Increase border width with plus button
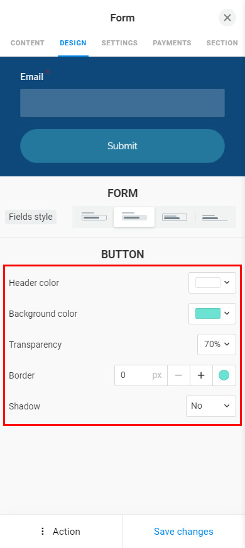The image size is (245, 548). point(201,375)
